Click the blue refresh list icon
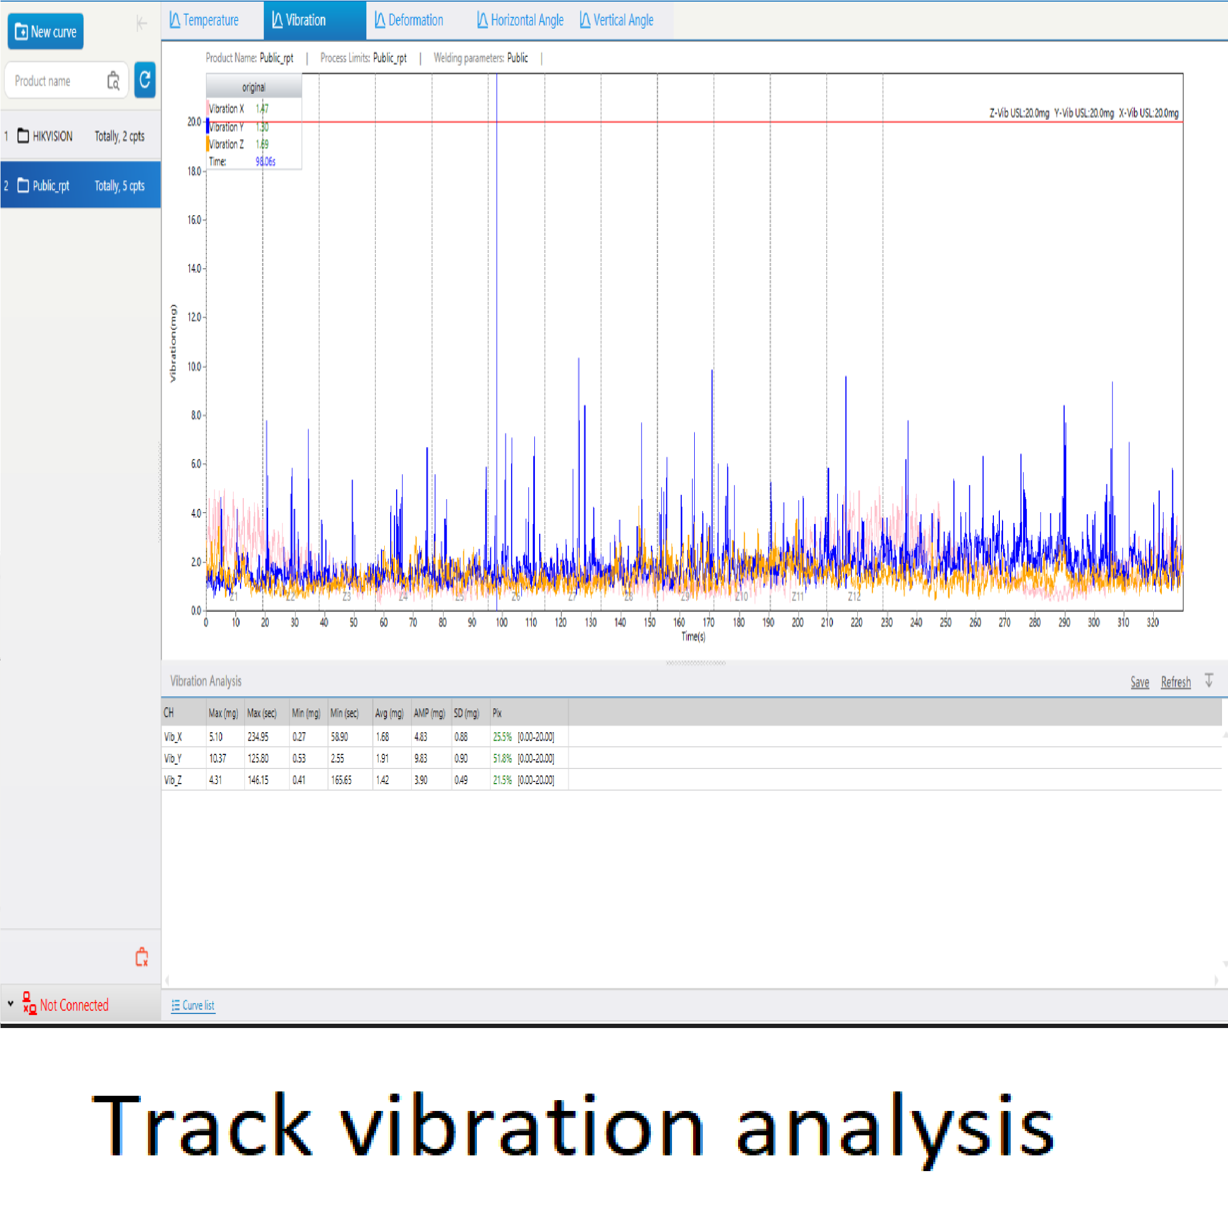Image resolution: width=1228 pixels, height=1228 pixels. click(x=145, y=80)
